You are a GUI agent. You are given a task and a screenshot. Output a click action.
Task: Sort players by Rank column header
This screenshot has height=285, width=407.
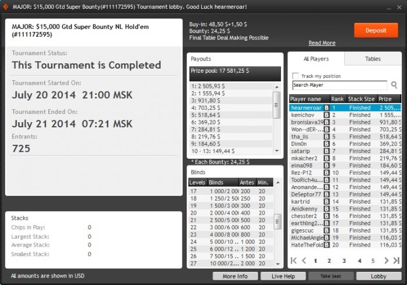[337, 99]
